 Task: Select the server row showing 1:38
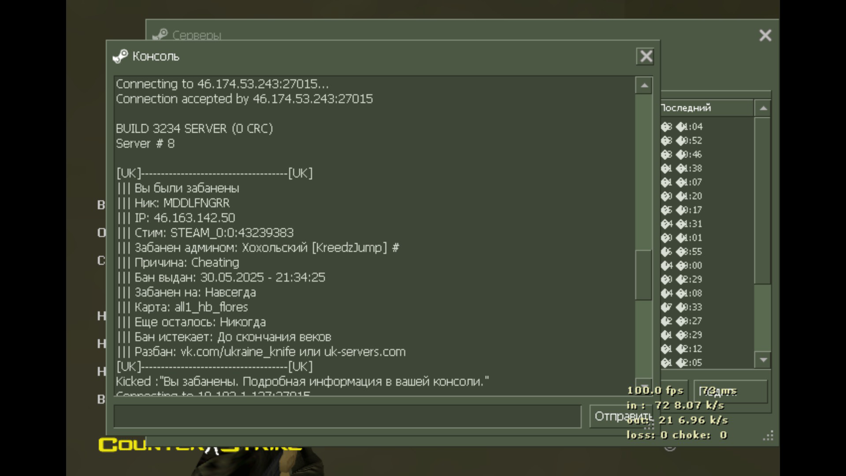(x=707, y=168)
